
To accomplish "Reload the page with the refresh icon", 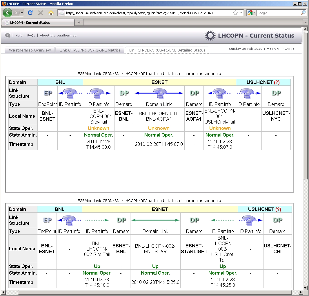I will (30, 13).
